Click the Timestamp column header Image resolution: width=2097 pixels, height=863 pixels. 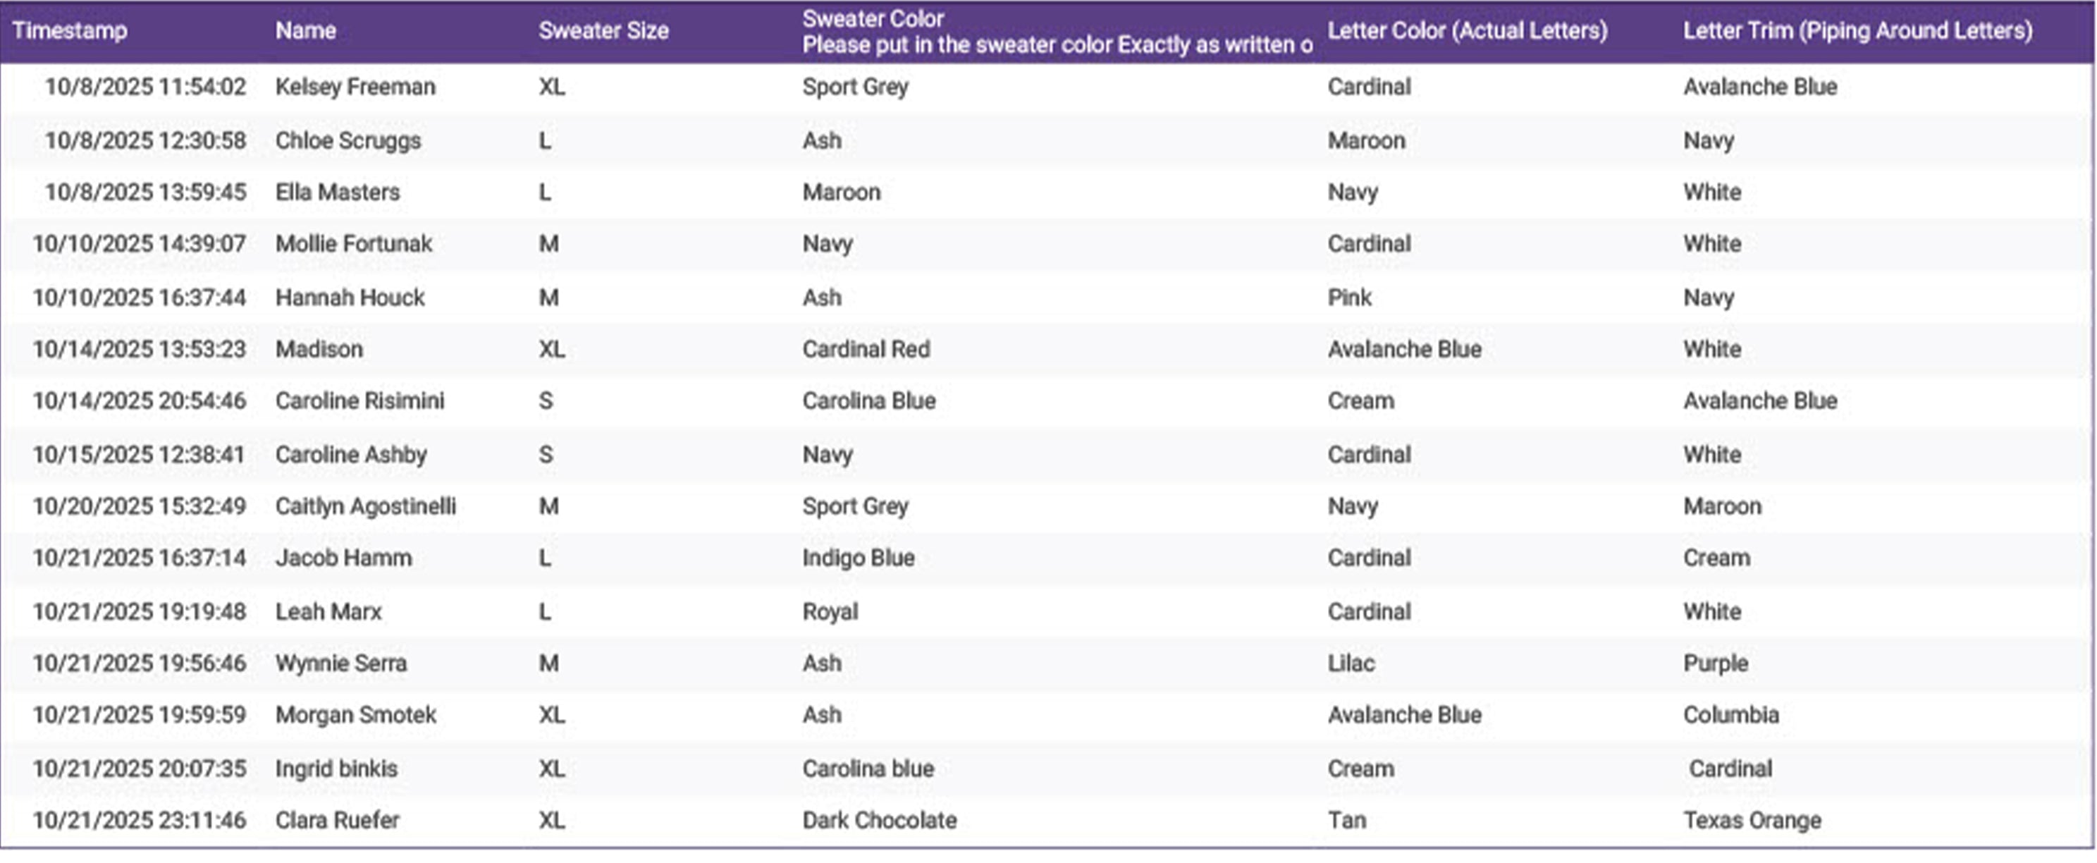(x=70, y=31)
